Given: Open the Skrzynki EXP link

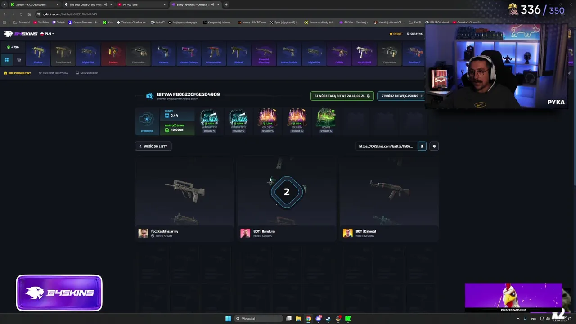Looking at the screenshot, I should point(87,73).
